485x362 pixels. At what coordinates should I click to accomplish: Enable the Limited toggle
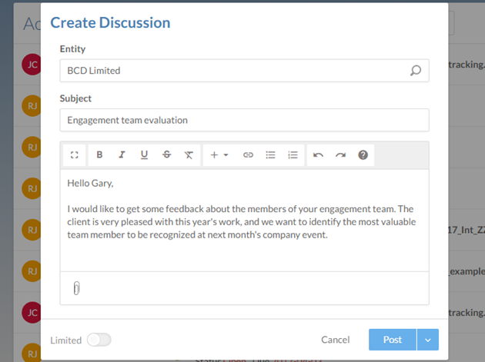[99, 340]
